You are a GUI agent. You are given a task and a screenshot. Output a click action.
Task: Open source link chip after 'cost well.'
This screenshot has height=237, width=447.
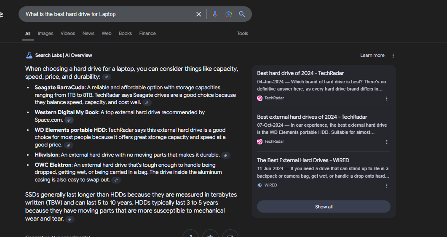point(147,103)
